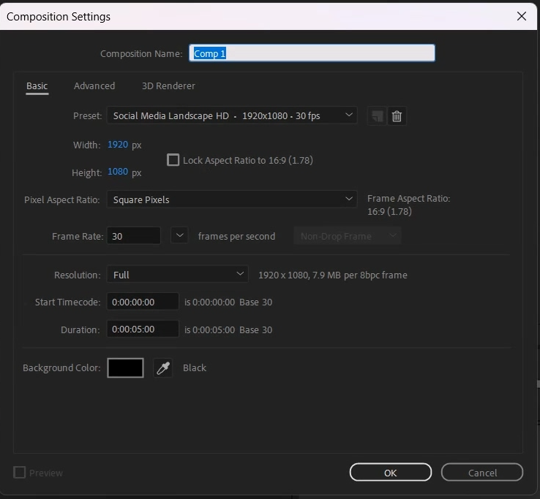
Task: Click the frames per second label
Action: 236,236
